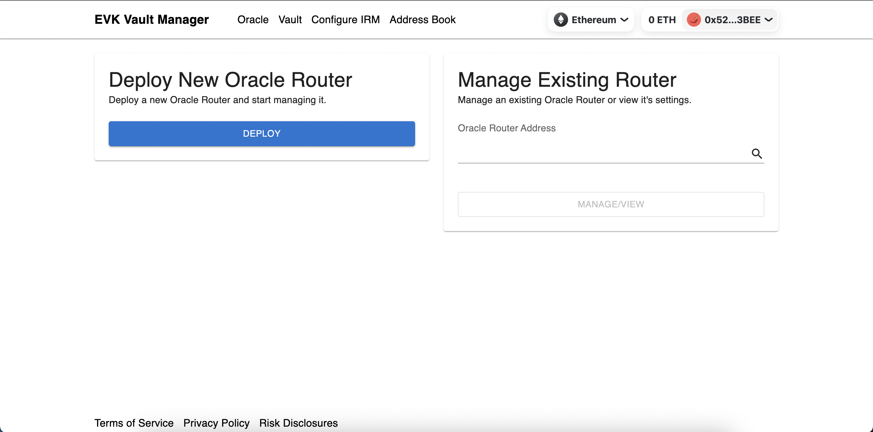Open the Address Book page
The height and width of the screenshot is (432, 873).
pos(423,20)
